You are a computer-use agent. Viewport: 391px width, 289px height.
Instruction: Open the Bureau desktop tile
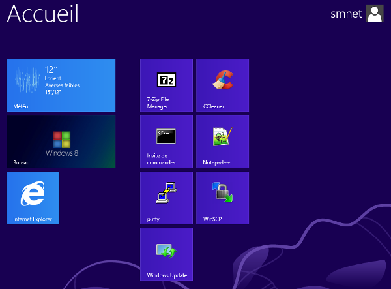tap(61, 142)
